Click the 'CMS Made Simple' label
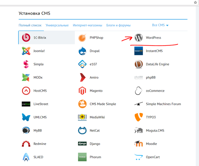The image size is (199, 166). point(103,104)
